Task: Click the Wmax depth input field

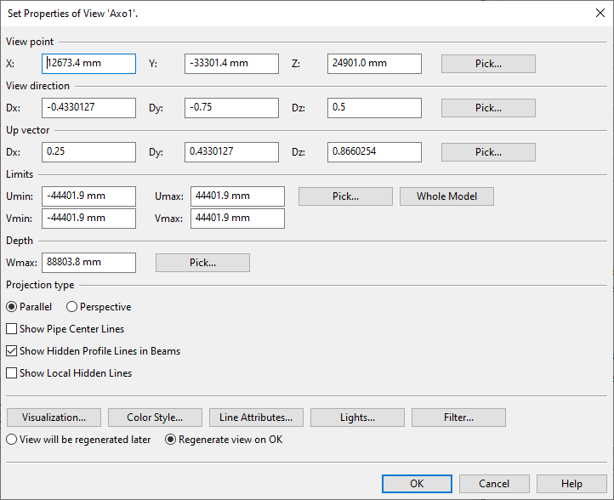Action: tap(88, 263)
